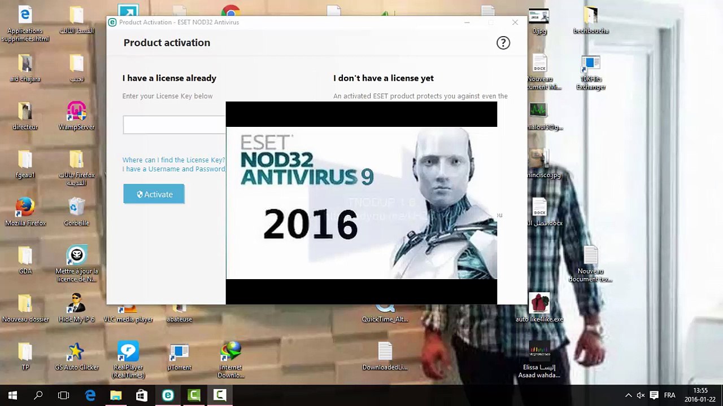Select the 'directeur' desktop folder
This screenshot has width=723, height=406.
coord(25,116)
